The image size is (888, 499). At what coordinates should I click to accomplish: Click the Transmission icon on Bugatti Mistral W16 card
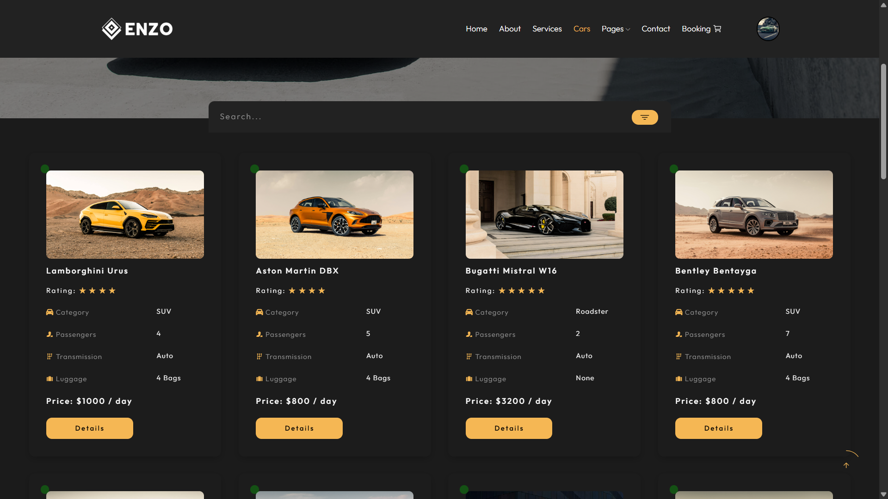coord(469,357)
